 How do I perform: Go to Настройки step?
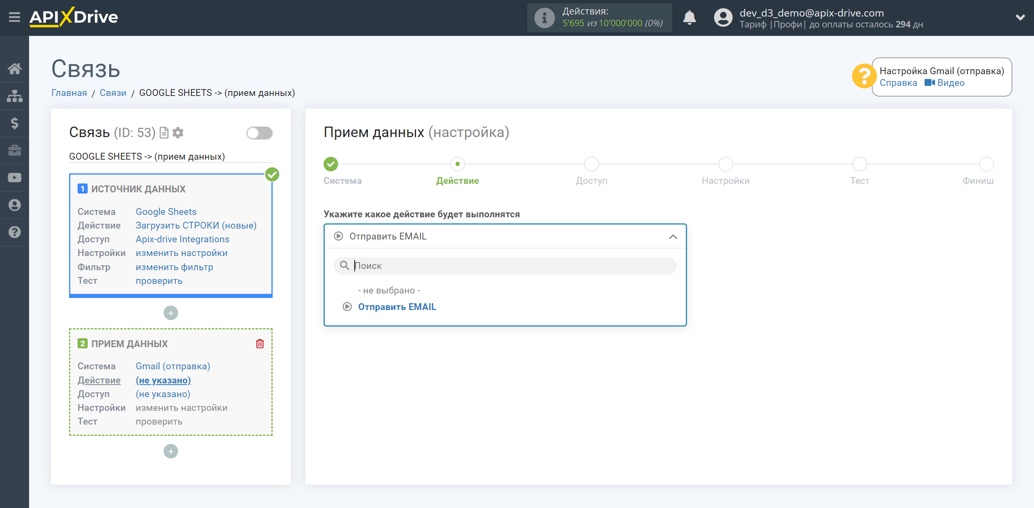coord(726,164)
